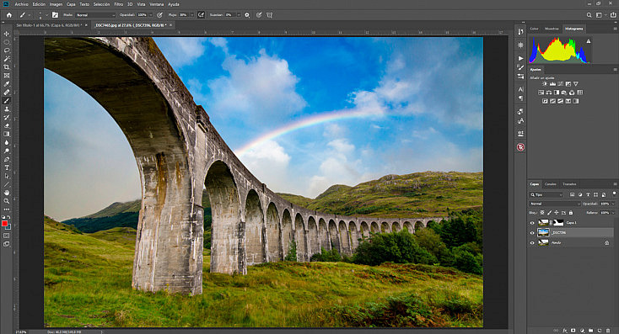Open layer Relleno dropdown arrow
The width and height of the screenshot is (619, 334).
(x=613, y=213)
